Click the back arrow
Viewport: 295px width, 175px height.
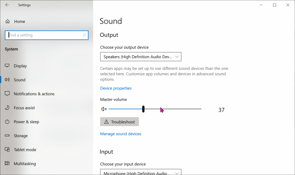point(7,5)
